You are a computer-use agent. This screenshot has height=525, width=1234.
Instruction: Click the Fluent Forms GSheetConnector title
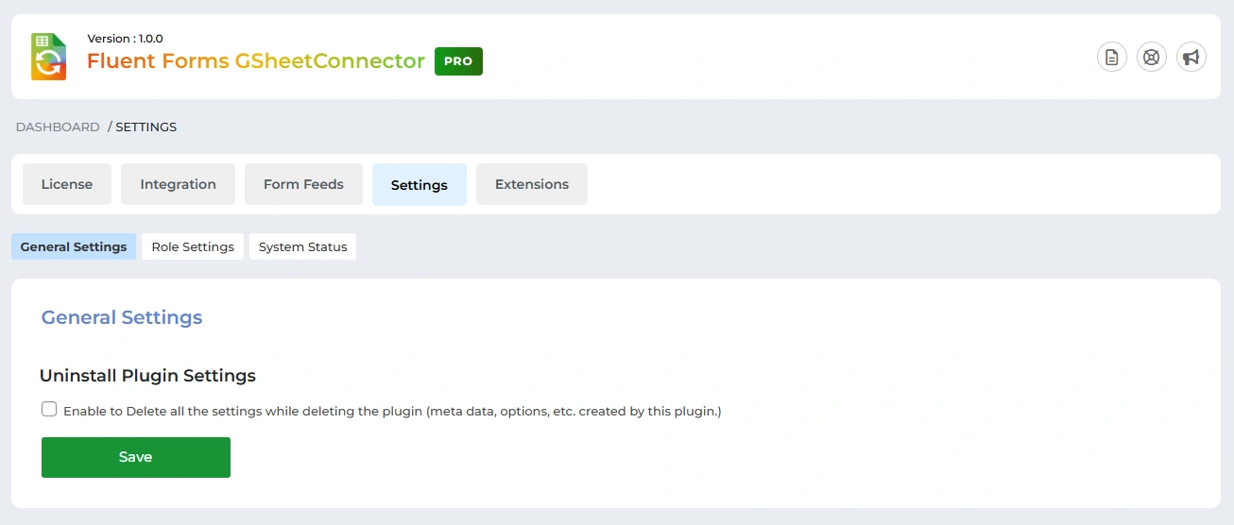point(255,61)
